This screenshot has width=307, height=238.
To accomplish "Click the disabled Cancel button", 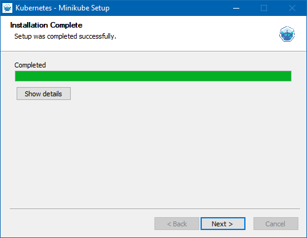I will pyautogui.click(x=276, y=224).
